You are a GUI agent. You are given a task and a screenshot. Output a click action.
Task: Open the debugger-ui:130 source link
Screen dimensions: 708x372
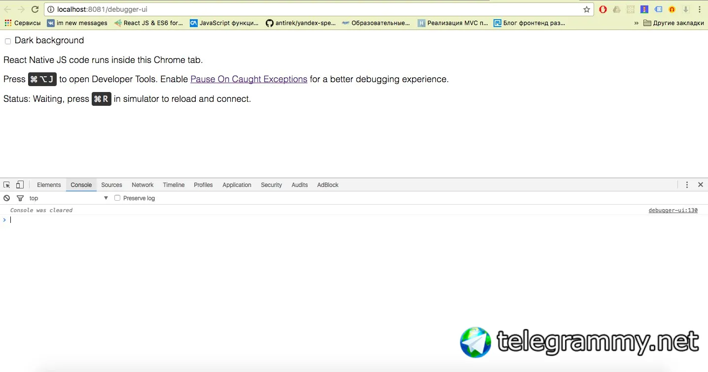pos(673,211)
